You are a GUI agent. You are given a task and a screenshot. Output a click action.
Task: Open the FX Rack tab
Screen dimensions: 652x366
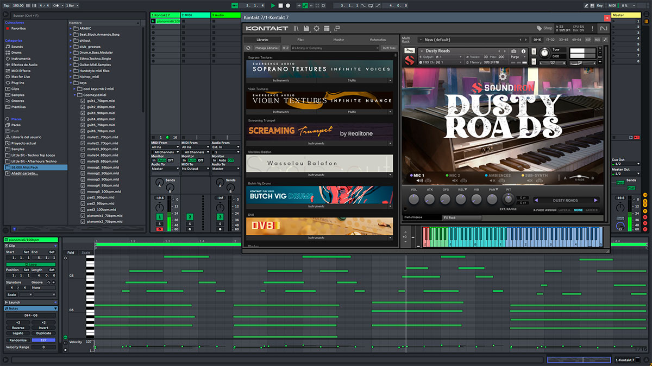click(462, 217)
